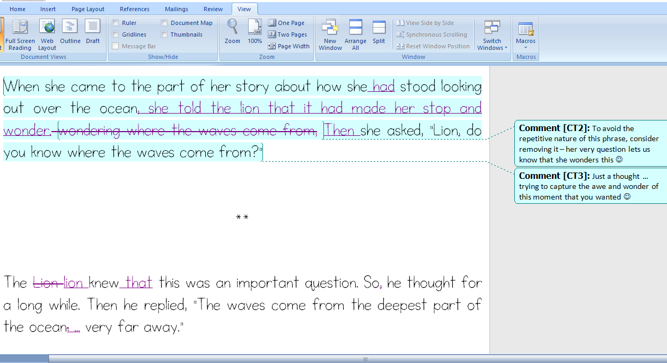667x363 pixels.
Task: Open a New Window
Action: [330, 34]
